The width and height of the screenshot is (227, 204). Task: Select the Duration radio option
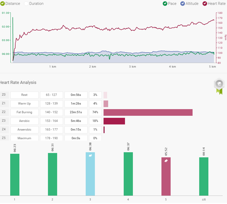(x=26, y=4)
